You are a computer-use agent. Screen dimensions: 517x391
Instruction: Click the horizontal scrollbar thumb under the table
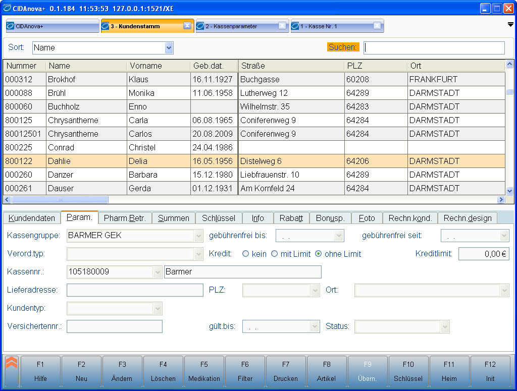click(60, 199)
